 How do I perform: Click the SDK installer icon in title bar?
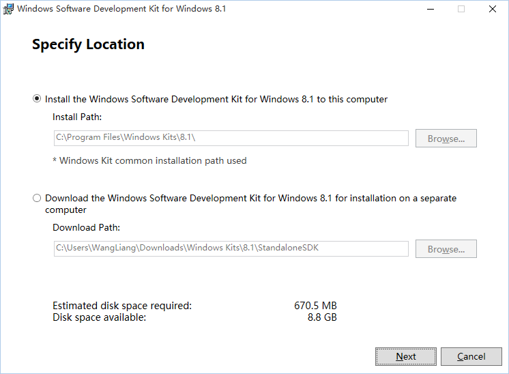pyautogui.click(x=8, y=9)
